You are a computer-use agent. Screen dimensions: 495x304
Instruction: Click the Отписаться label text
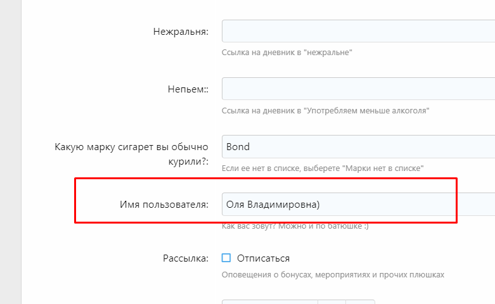263,258
